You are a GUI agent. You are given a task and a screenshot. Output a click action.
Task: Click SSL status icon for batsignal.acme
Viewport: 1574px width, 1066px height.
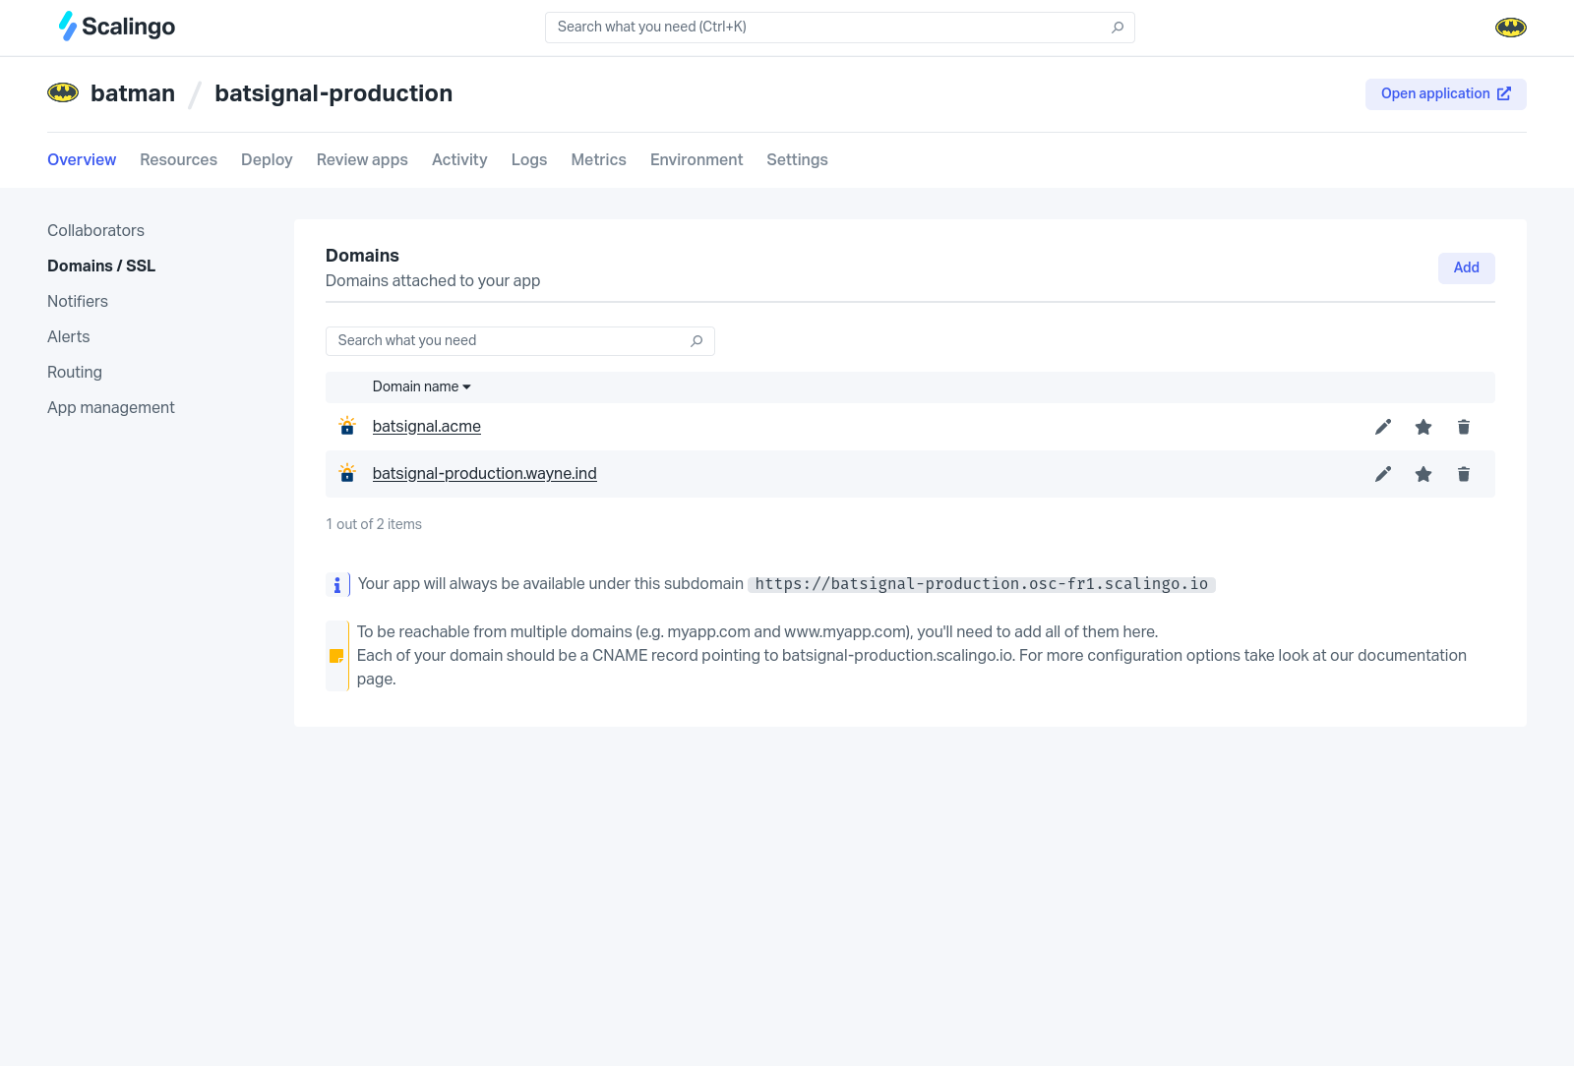point(347,426)
